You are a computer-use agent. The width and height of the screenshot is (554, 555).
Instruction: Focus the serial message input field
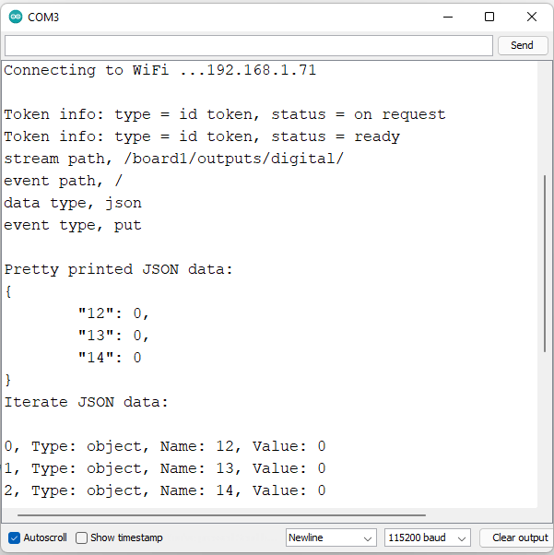click(249, 45)
